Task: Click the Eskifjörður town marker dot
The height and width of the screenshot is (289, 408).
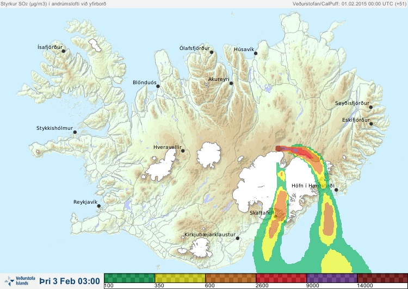Action: click(x=371, y=124)
